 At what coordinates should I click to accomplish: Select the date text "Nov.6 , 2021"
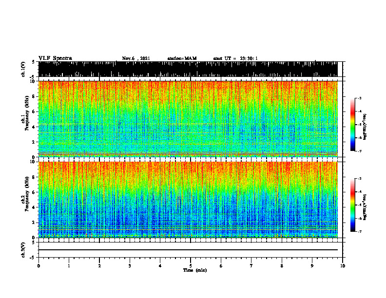[136, 58]
